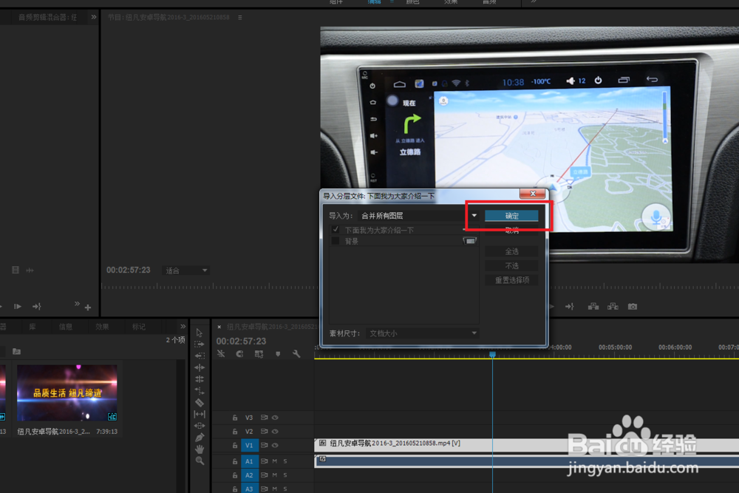Select the Zoom magnifier tool
Screen dimensions: 739x493
click(x=200, y=461)
